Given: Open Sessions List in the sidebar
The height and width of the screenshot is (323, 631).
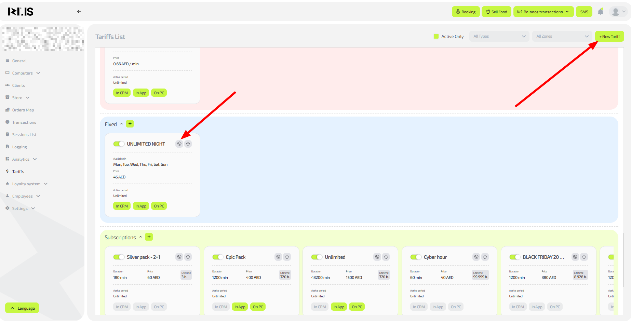Looking at the screenshot, I should point(24,135).
